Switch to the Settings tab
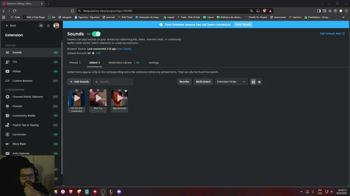Viewport: 350px width, 196px height. pos(154,63)
